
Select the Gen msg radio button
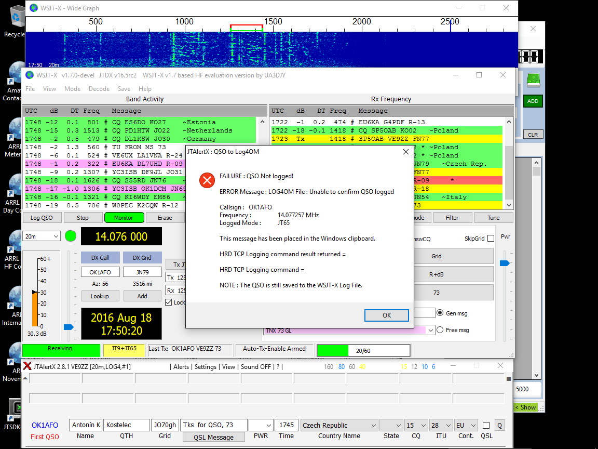[x=440, y=313]
